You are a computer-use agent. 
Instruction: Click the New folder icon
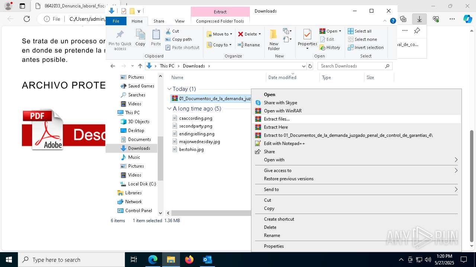coord(273,34)
